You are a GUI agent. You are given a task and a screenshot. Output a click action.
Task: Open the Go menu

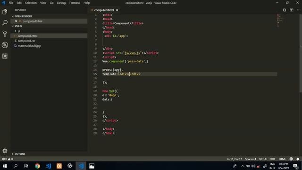pos(51,3)
